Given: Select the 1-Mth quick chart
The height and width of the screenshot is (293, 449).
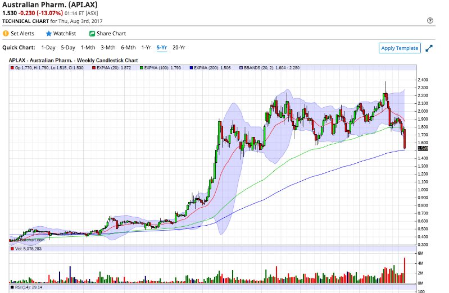Looking at the screenshot, I should 88,48.
